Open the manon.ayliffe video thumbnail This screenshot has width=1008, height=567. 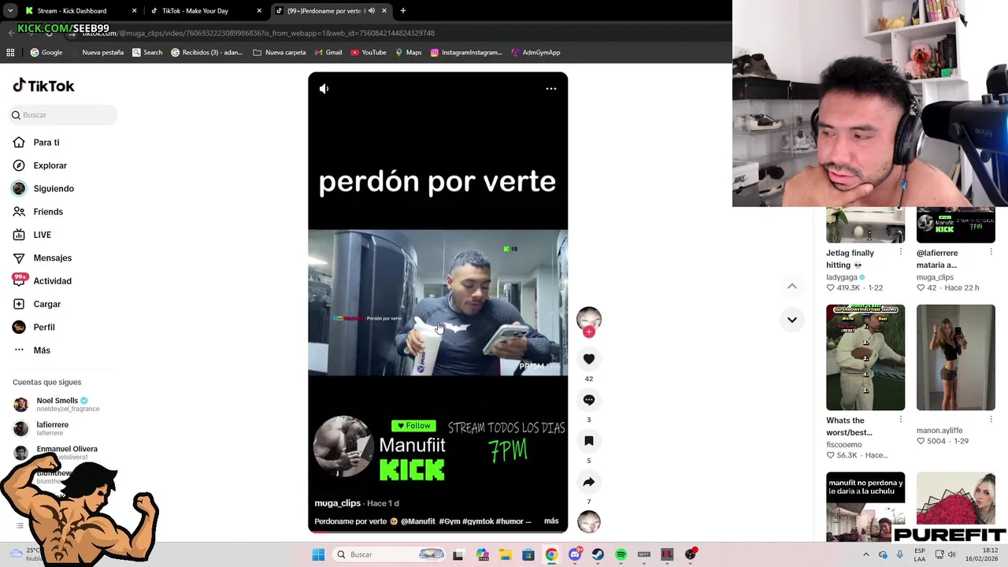click(x=955, y=358)
